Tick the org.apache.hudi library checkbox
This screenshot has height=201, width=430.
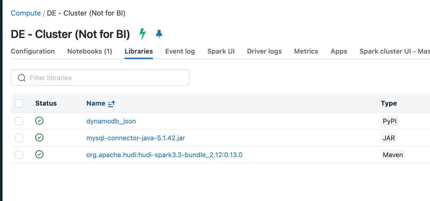(x=19, y=155)
